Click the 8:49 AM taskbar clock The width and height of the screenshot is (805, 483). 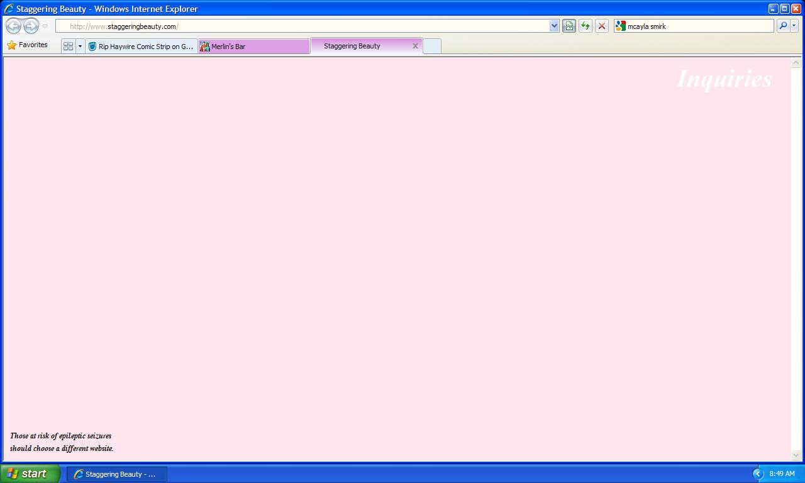(x=782, y=474)
